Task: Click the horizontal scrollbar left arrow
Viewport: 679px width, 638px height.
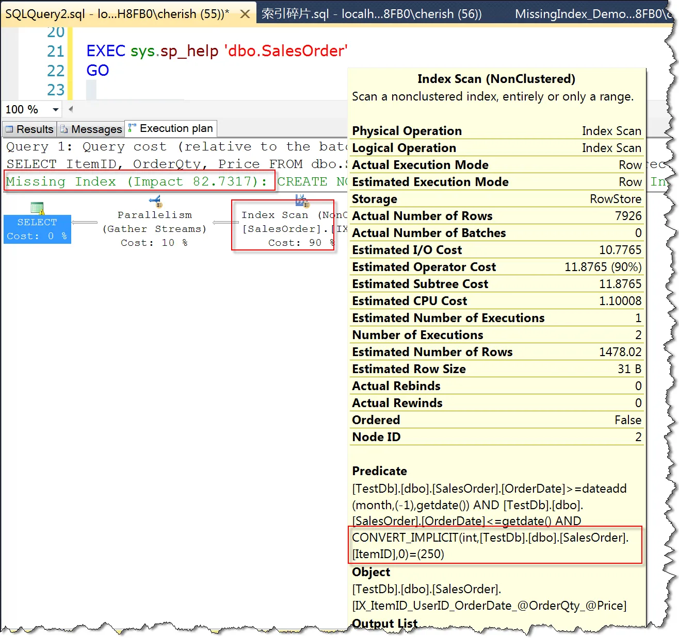Action: point(71,109)
